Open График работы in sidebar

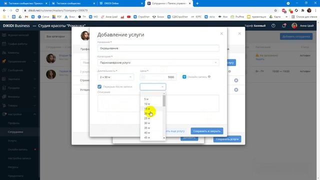pyautogui.click(x=17, y=44)
